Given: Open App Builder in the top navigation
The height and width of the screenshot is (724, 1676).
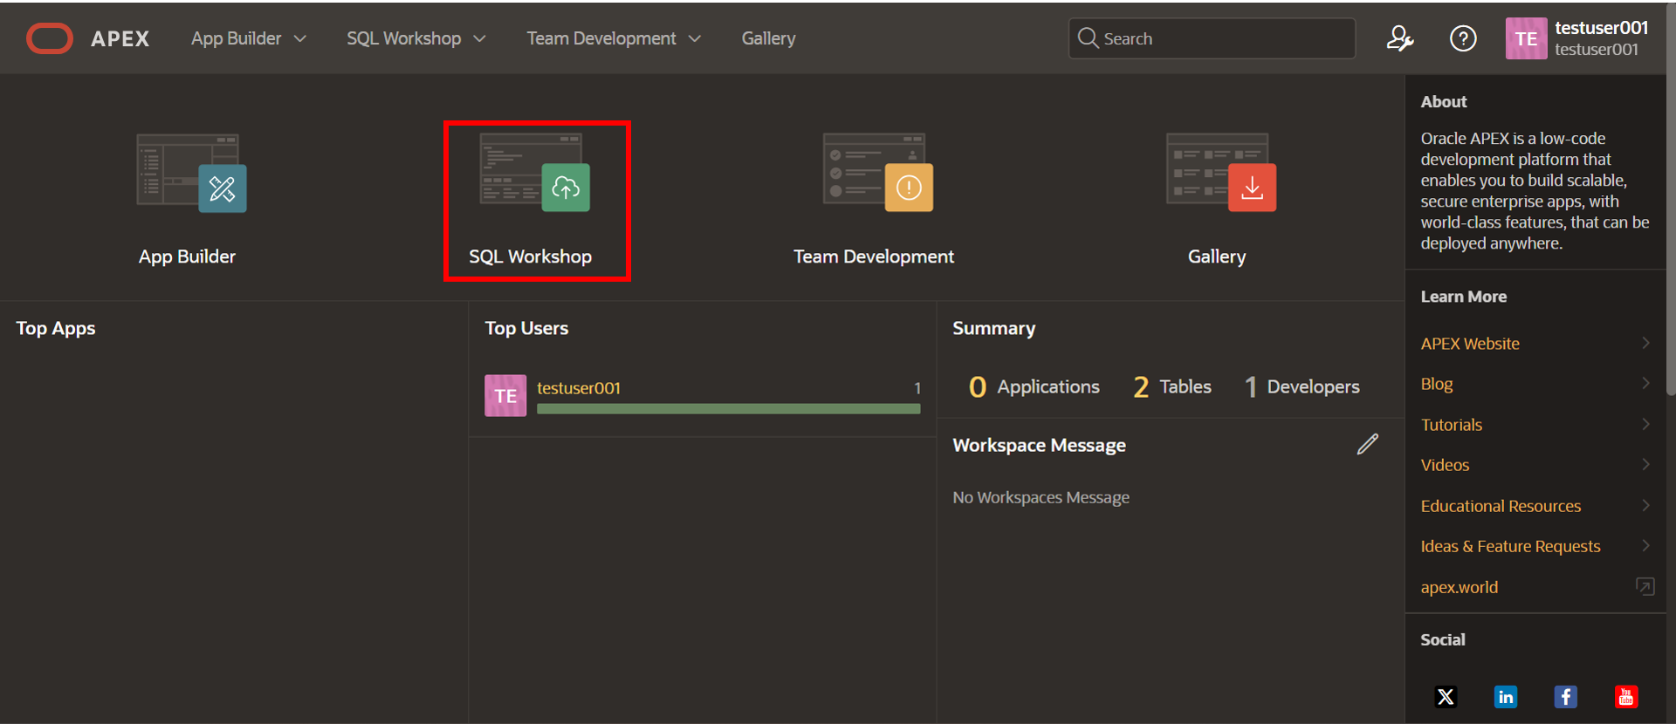Looking at the screenshot, I should point(237,38).
